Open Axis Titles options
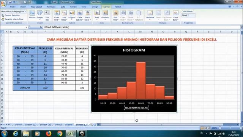Image resolution: width=243 pixels, height=137 pixels. pyautogui.click(x=64, y=15)
